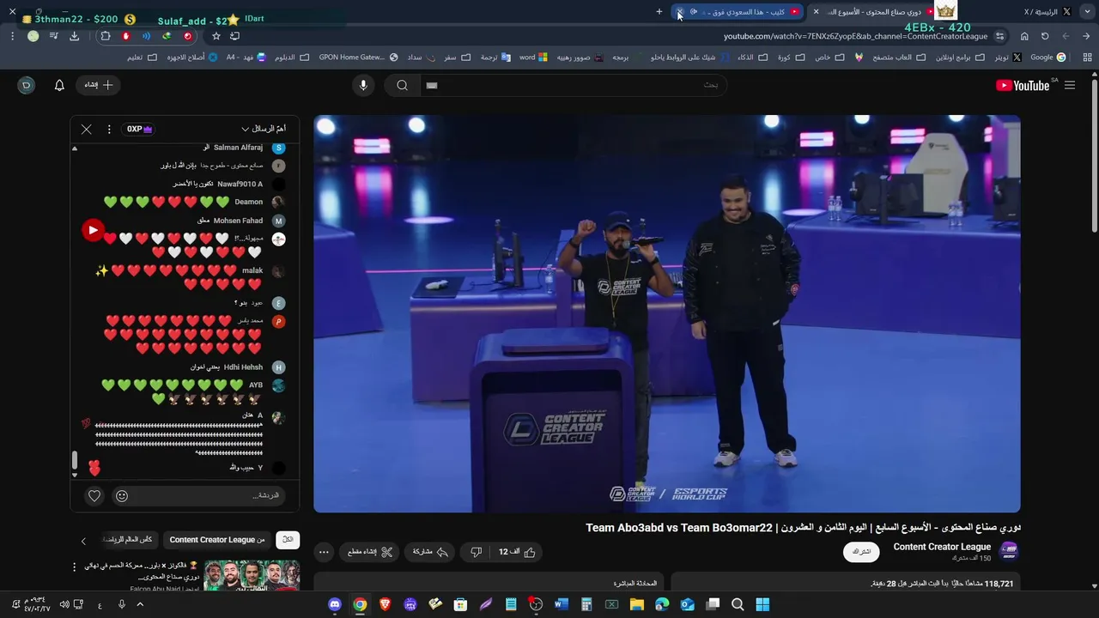The height and width of the screenshot is (618, 1099).
Task: Open site information controls in address bar
Action: (1000, 36)
